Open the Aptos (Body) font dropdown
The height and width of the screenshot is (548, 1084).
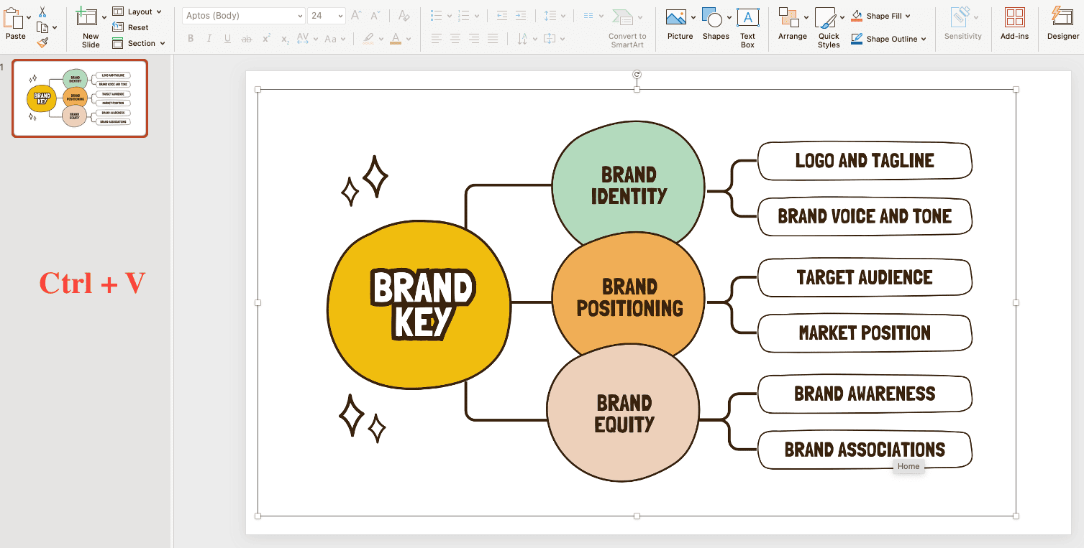coord(243,16)
